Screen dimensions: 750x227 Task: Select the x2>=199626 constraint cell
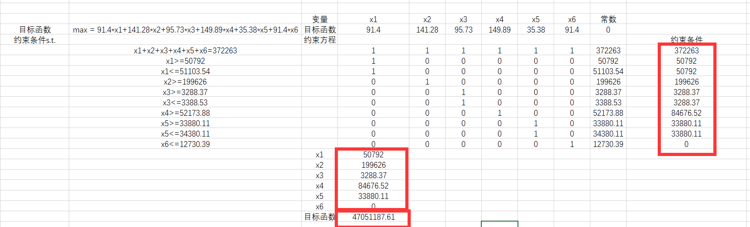coord(185,82)
